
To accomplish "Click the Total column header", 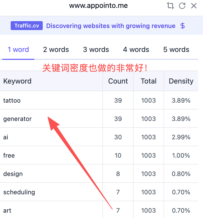I will [149, 81].
